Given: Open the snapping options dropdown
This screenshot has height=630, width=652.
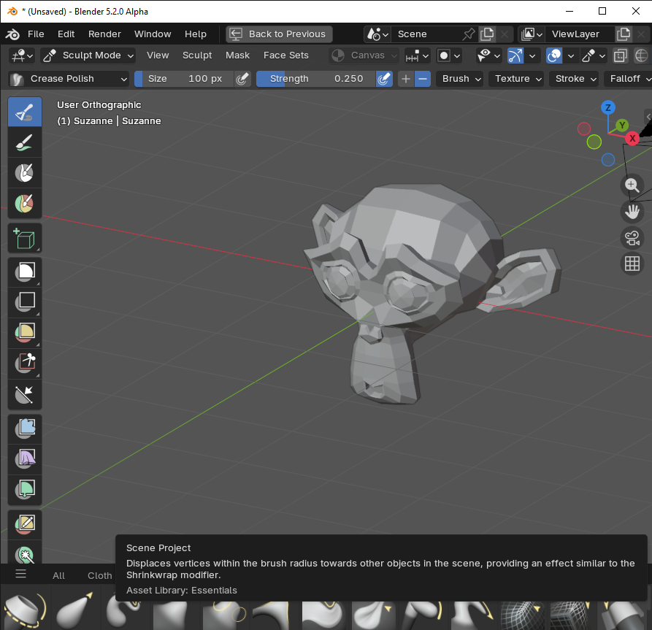Looking at the screenshot, I should 418,55.
